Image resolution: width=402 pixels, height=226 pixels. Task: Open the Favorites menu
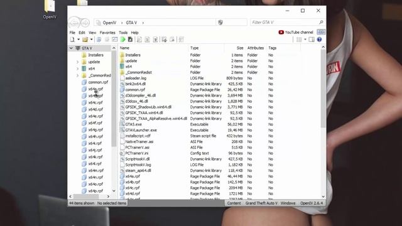tap(107, 33)
